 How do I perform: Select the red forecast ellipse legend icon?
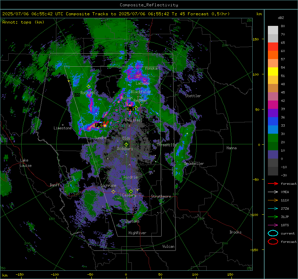click(273, 242)
